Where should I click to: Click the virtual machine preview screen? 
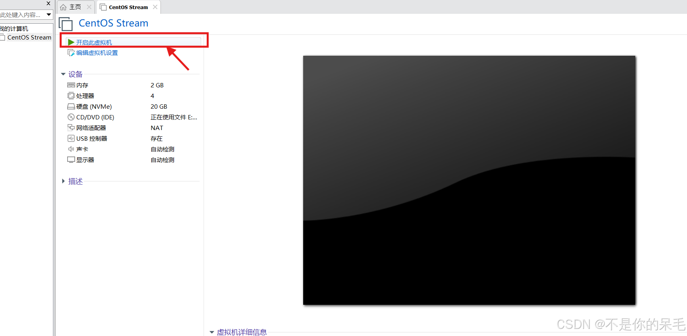tap(469, 180)
